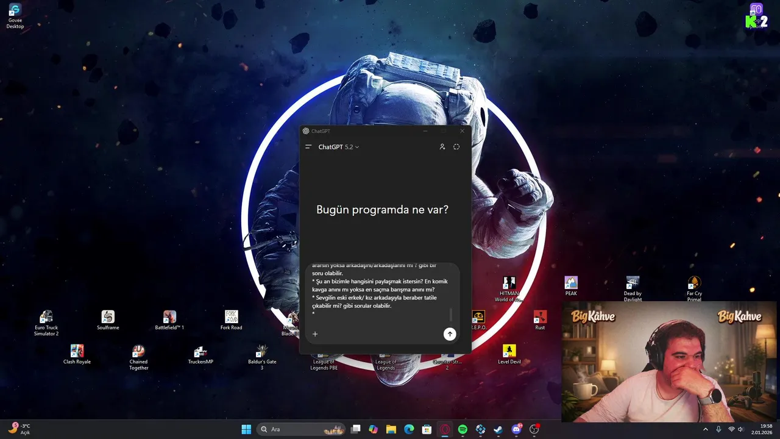
Task: Open File Explorer from the taskbar
Action: coord(391,429)
